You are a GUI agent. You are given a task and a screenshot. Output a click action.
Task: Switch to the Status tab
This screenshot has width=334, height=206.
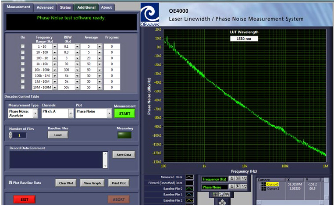(x=65, y=7)
